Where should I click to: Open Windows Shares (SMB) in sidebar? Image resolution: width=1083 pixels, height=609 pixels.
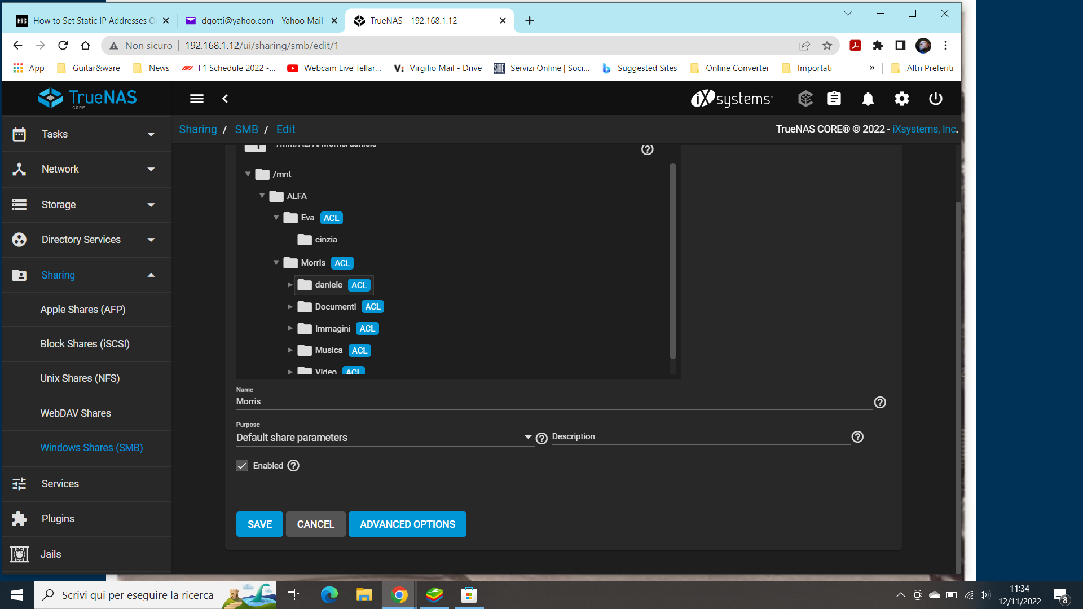tap(91, 448)
